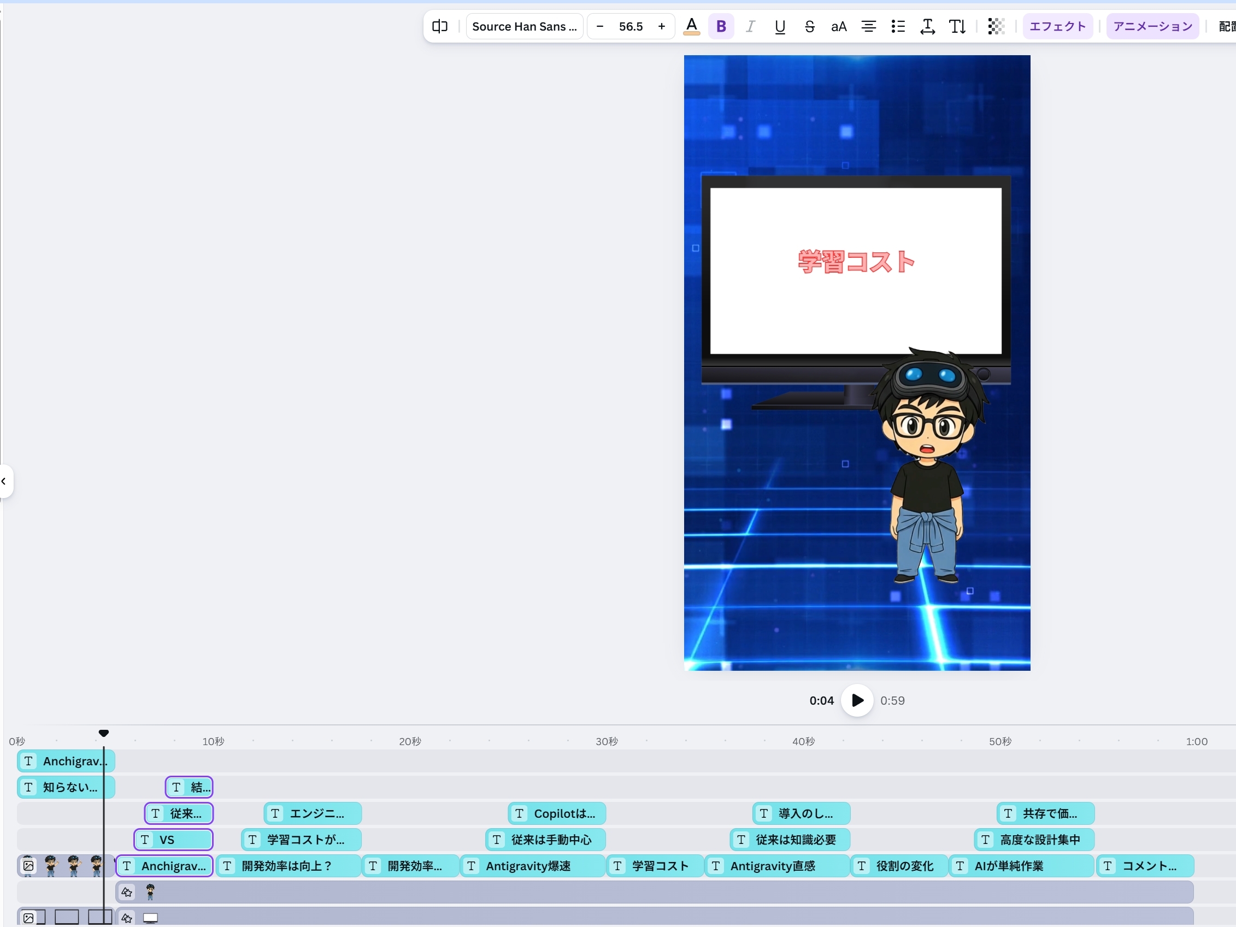The image size is (1236, 927).
Task: Toggle bold text formatting
Action: coord(721,26)
